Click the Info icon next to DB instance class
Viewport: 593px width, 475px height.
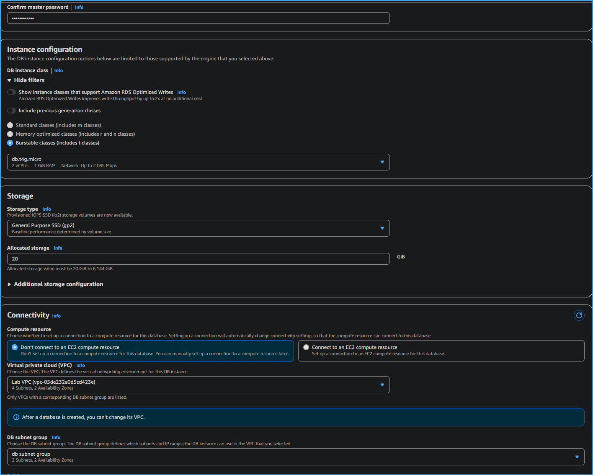pyautogui.click(x=58, y=70)
